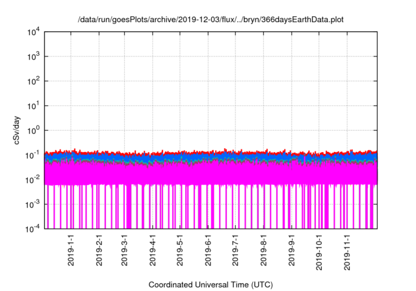Click the cSv/day y-axis label
Image resolution: width=416 pixels, height=291 pixels.
click(x=19, y=130)
